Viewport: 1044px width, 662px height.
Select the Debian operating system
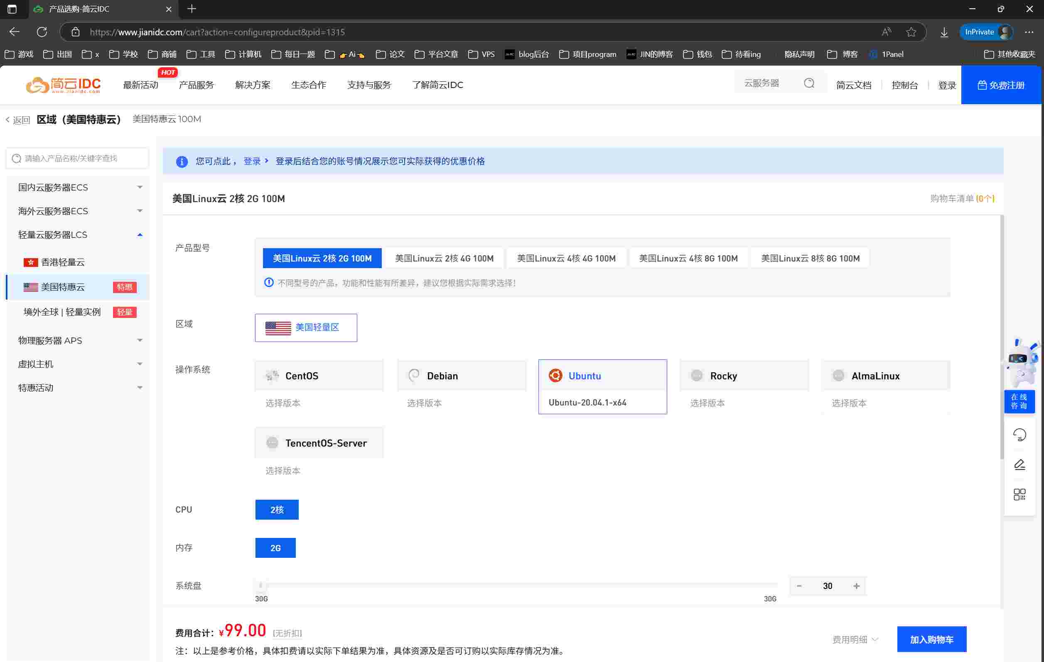click(x=462, y=376)
